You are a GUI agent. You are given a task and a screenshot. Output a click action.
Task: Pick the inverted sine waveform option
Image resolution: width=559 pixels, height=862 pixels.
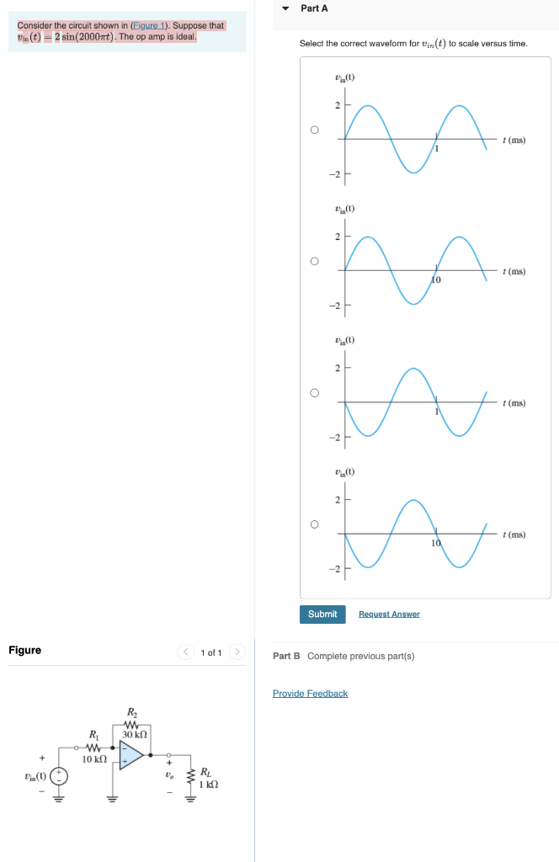[x=312, y=391]
